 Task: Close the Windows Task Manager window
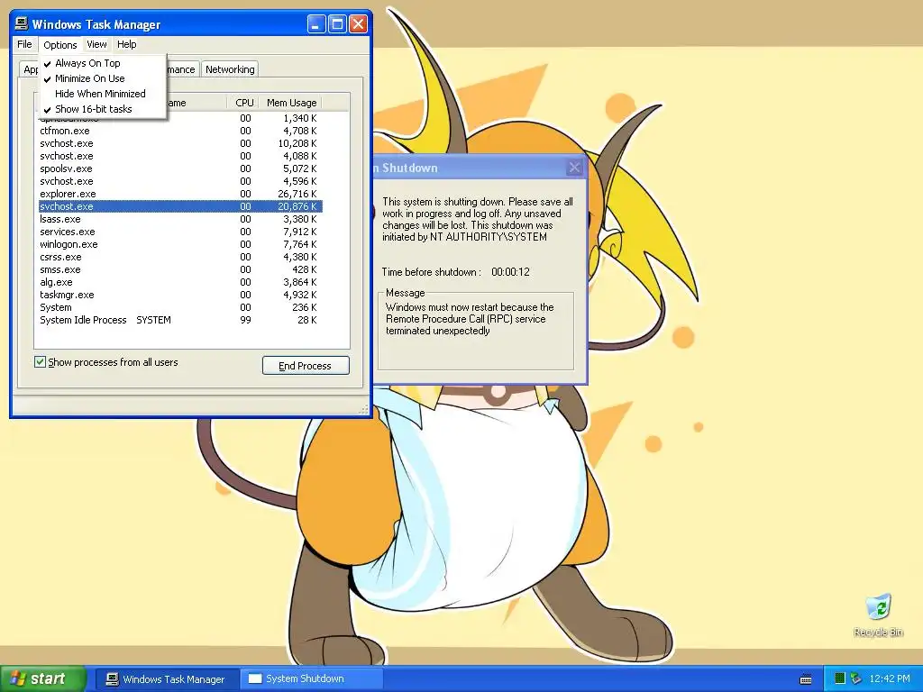(358, 24)
